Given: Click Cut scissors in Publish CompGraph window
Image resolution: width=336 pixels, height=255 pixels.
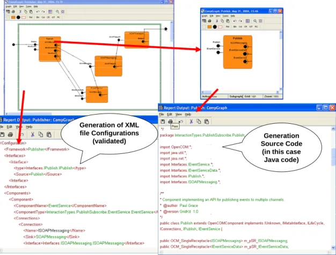Looking at the screenshot, I should point(217,21).
